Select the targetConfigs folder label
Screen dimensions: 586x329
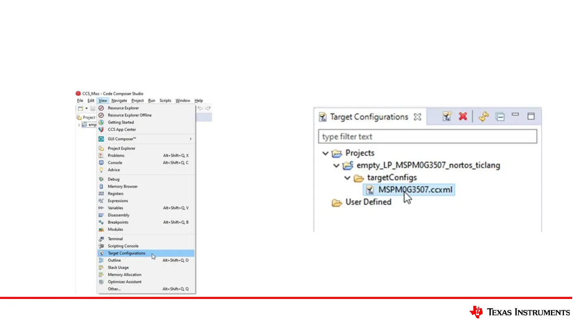coord(391,178)
